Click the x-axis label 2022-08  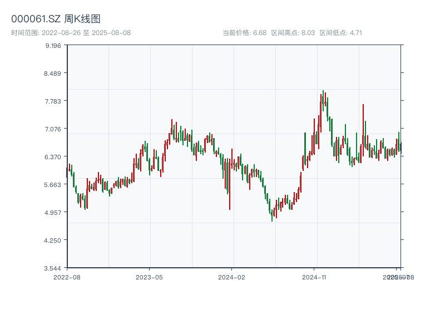67,277
